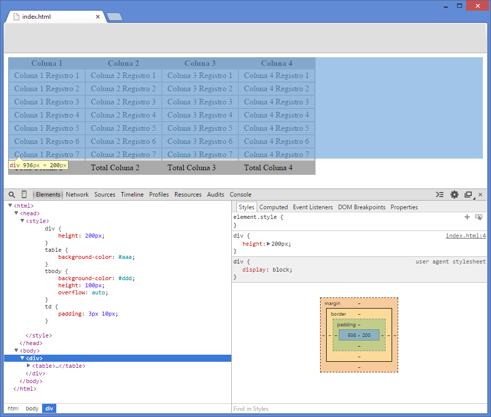Switch to the Network panel

coord(77,194)
